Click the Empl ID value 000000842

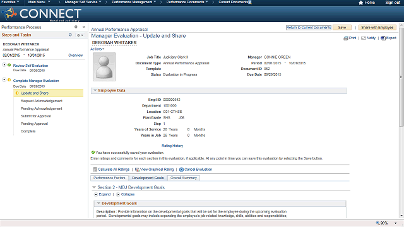pos(172,100)
